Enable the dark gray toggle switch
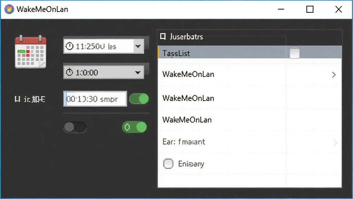 75,127
